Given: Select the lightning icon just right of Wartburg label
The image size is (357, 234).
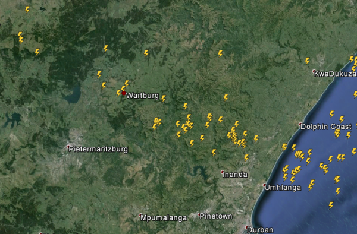Looking at the screenshot, I should 164,99.
